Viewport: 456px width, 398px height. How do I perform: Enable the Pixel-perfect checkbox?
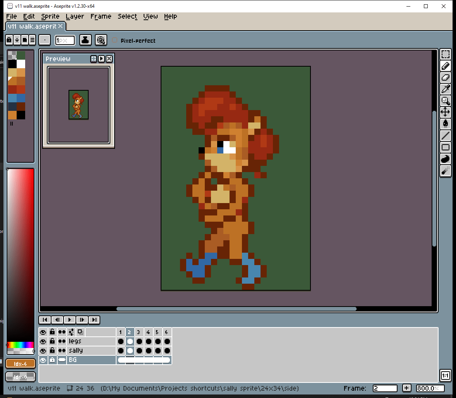coord(115,40)
